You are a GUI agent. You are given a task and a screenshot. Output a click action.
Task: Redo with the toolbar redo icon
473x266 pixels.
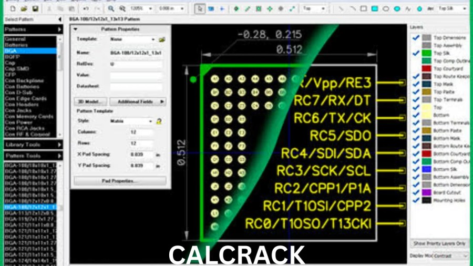[x=97, y=9]
